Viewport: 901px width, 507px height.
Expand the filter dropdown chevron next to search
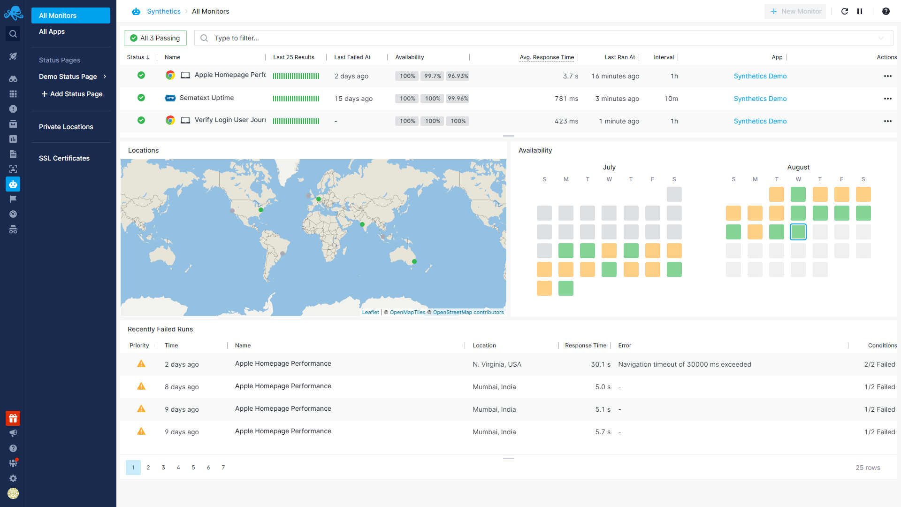[x=881, y=38]
